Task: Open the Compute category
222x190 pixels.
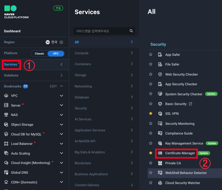Action: coord(104,53)
